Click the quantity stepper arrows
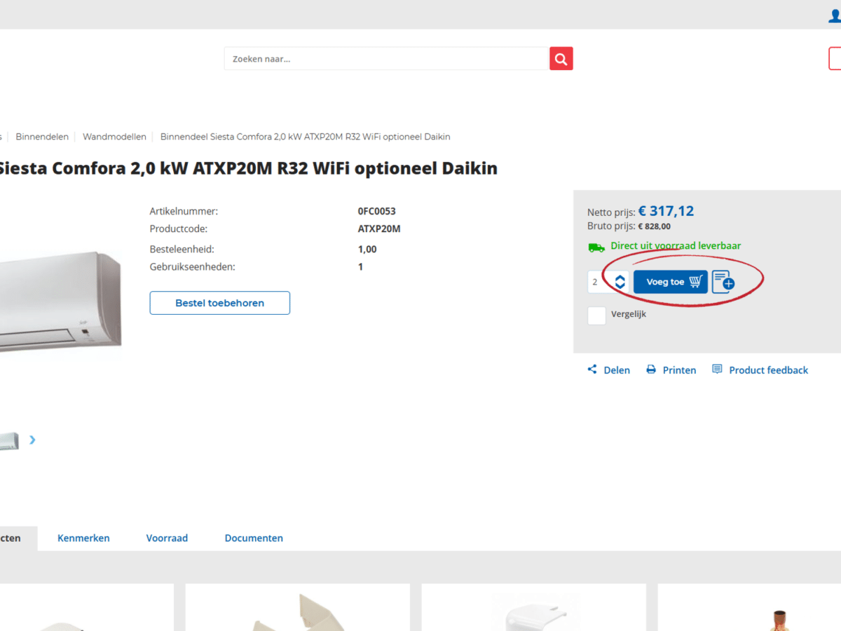 (x=620, y=282)
